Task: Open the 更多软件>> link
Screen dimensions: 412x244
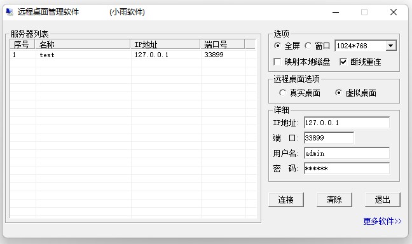Action: [x=382, y=221]
